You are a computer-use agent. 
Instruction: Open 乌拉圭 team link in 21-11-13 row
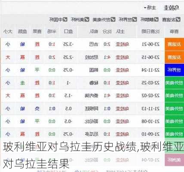pos(122,108)
